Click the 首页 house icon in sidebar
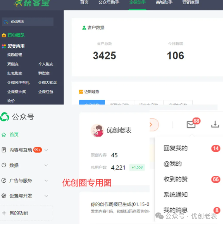 click(4, 135)
